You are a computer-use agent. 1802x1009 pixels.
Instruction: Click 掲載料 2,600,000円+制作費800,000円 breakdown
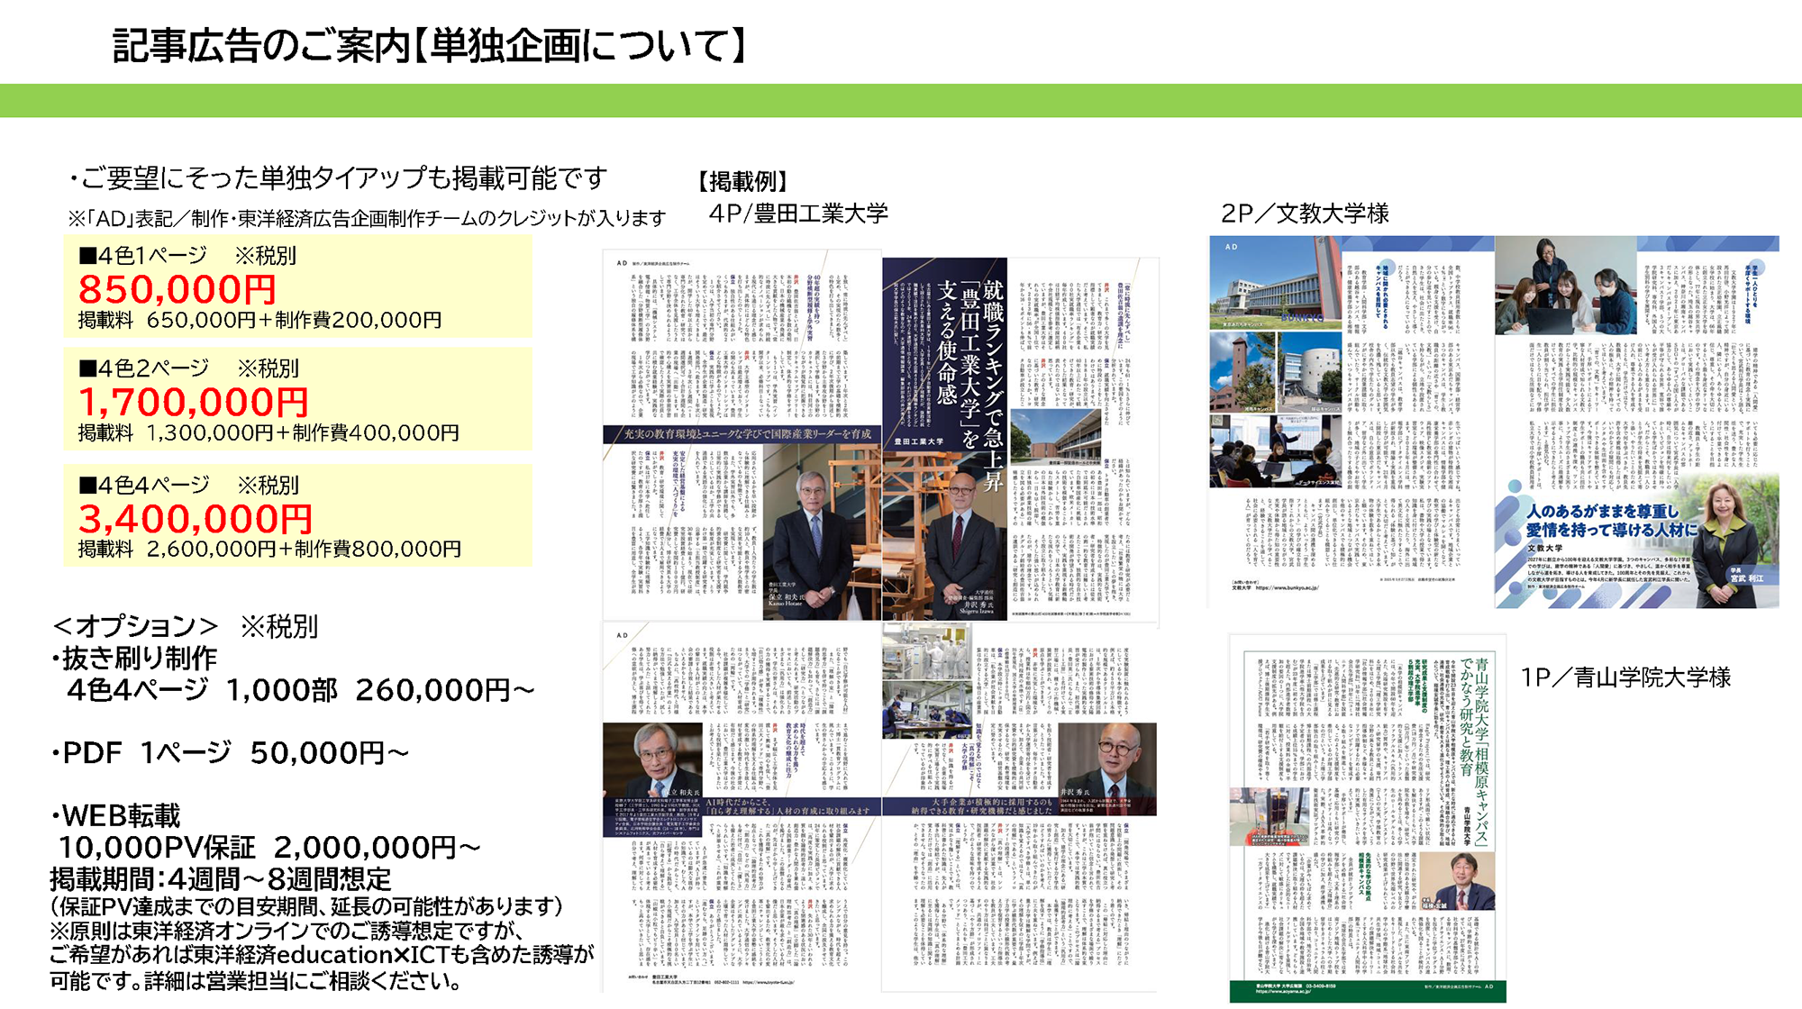269,550
